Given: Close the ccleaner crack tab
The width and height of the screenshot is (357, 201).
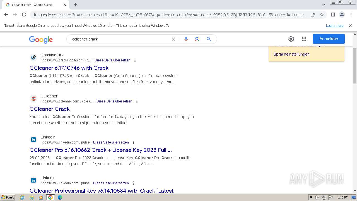Looking at the screenshot, I should click(64, 5).
